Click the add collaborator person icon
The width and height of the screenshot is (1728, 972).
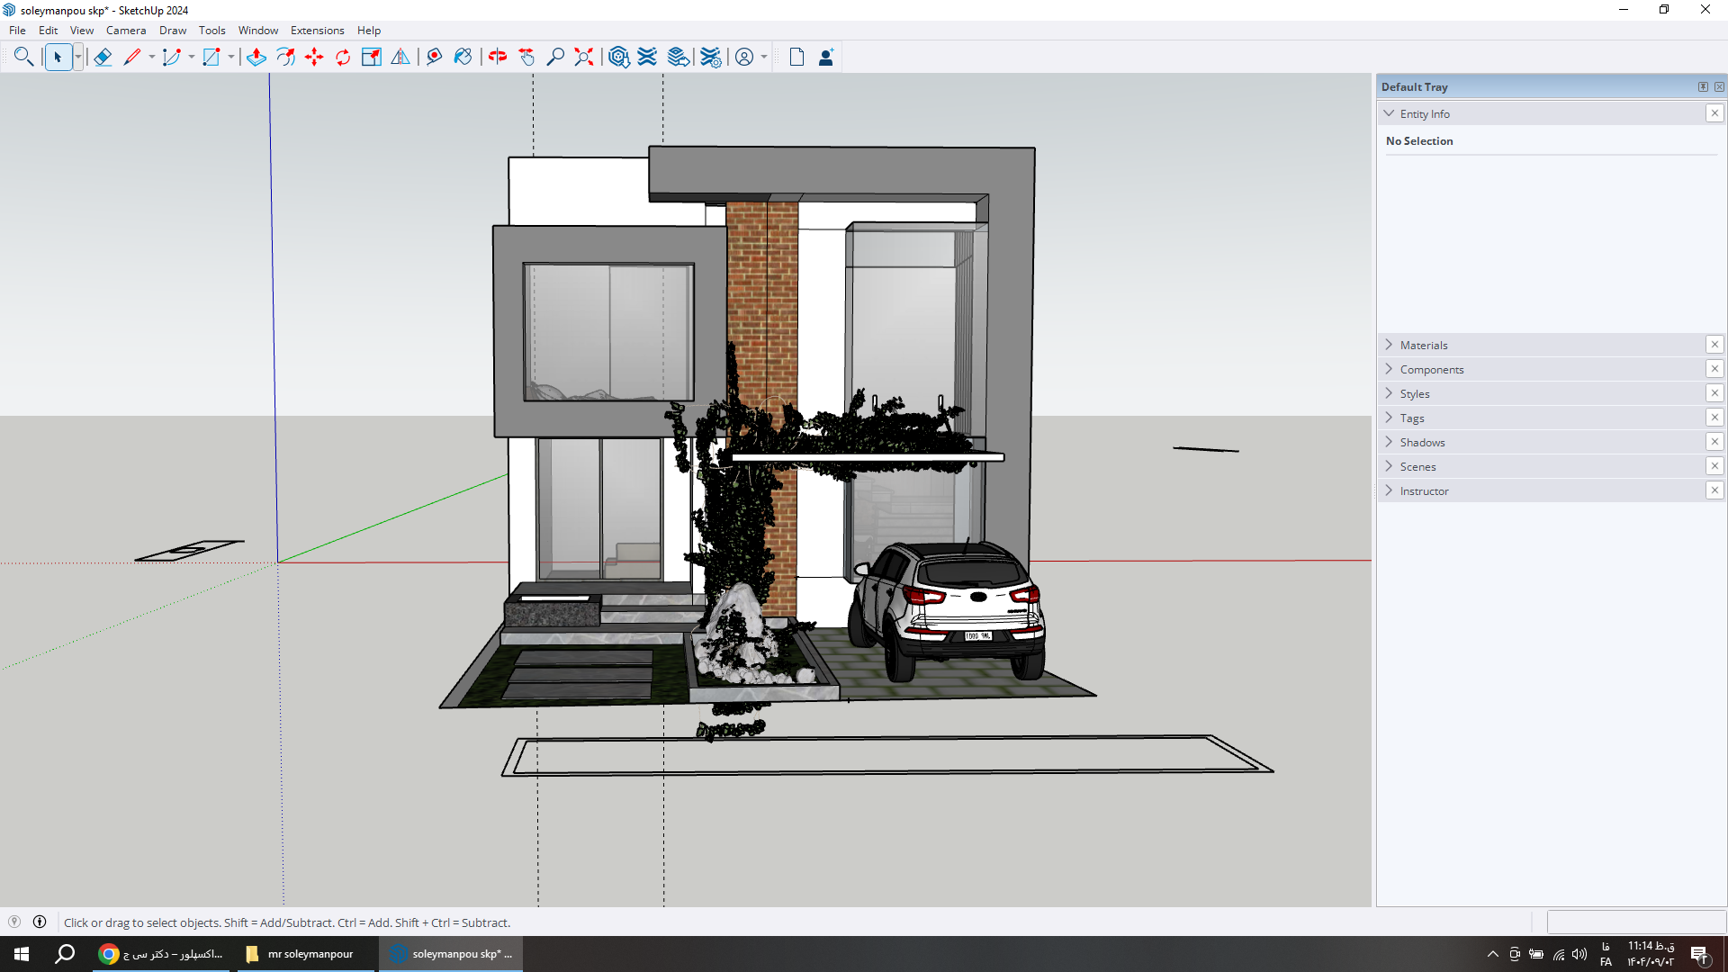(x=825, y=57)
